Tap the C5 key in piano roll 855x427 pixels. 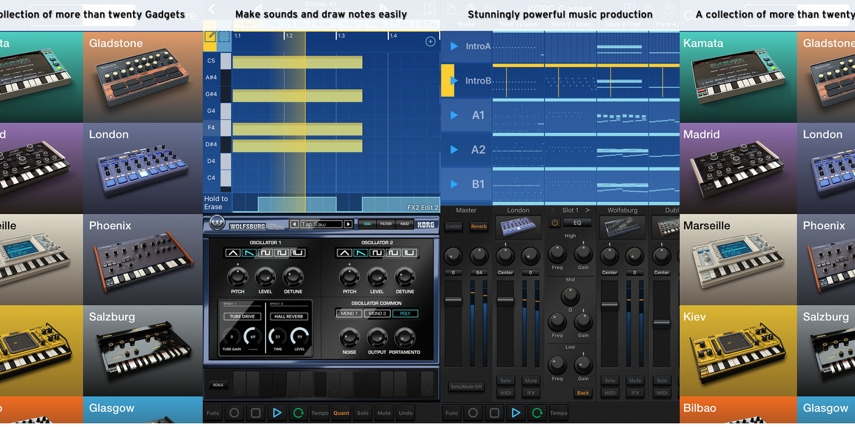(x=225, y=61)
